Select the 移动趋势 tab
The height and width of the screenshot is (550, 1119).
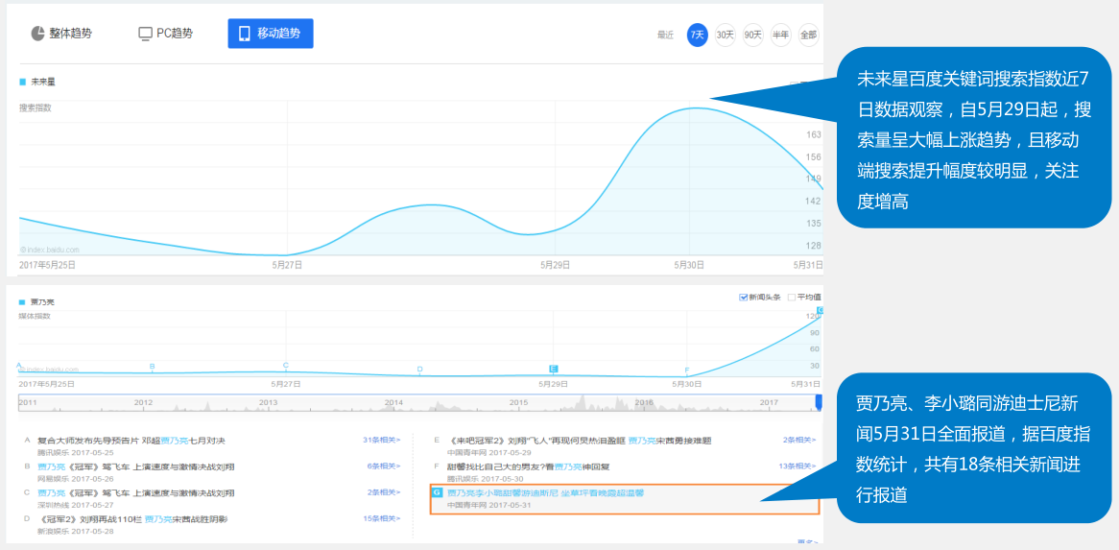pyautogui.click(x=271, y=34)
